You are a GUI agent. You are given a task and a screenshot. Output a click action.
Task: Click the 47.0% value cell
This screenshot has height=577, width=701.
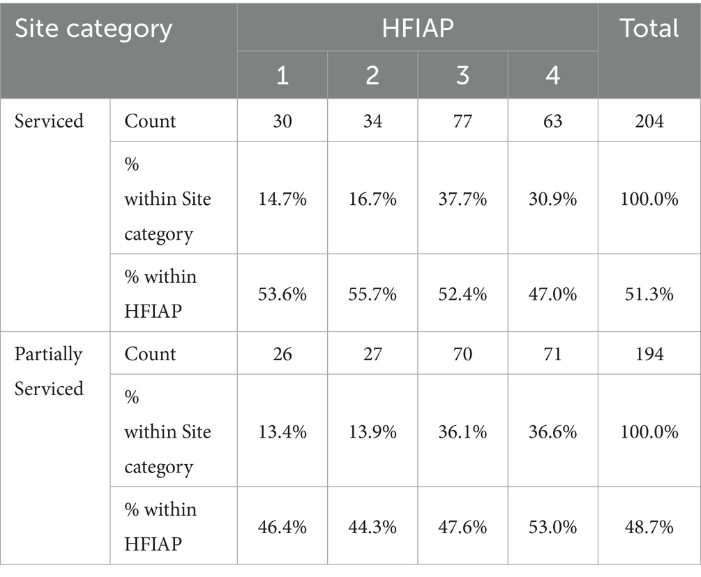552,293
